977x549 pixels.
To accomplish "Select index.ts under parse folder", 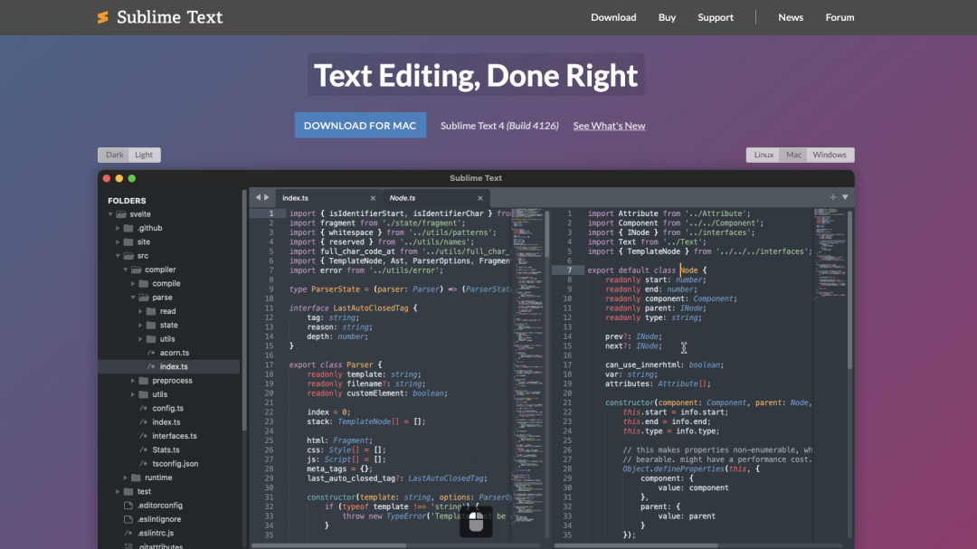I will coord(174,367).
